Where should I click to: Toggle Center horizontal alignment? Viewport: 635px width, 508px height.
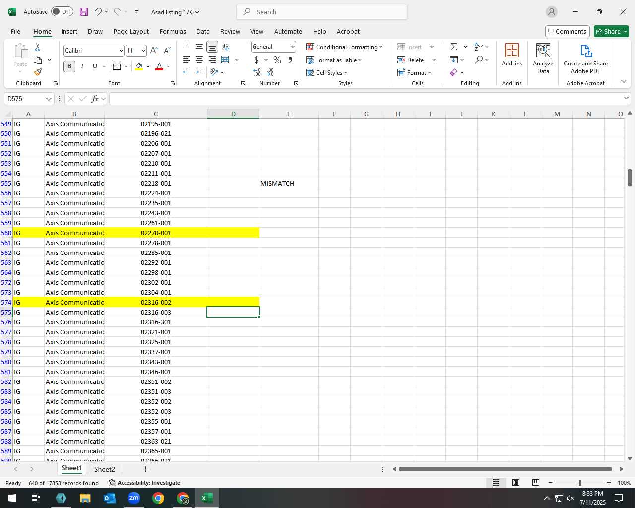[x=199, y=60]
